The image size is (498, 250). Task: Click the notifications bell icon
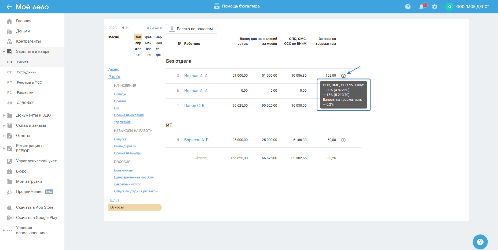tap(421, 7)
